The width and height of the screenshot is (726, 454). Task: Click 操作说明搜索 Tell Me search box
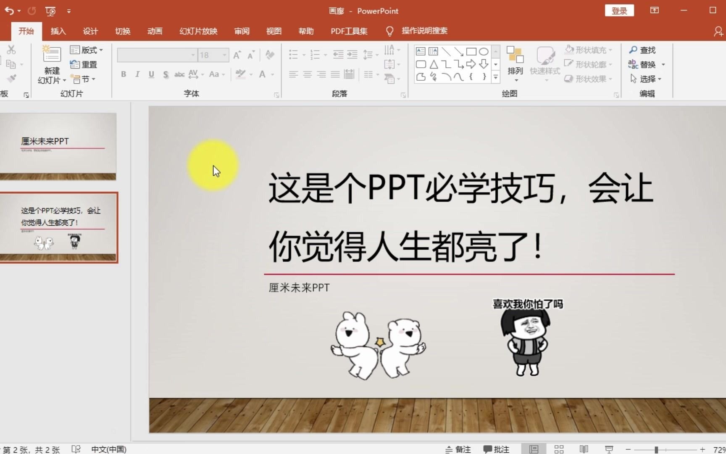click(x=424, y=31)
